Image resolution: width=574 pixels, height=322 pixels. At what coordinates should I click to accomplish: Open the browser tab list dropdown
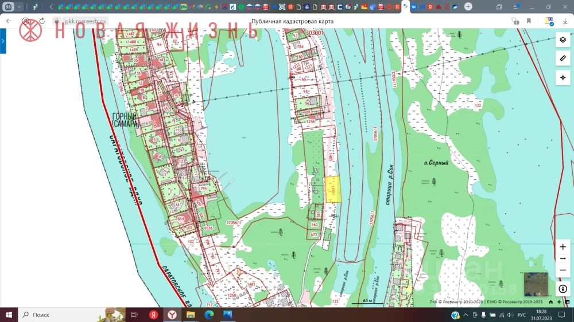click(x=20, y=7)
